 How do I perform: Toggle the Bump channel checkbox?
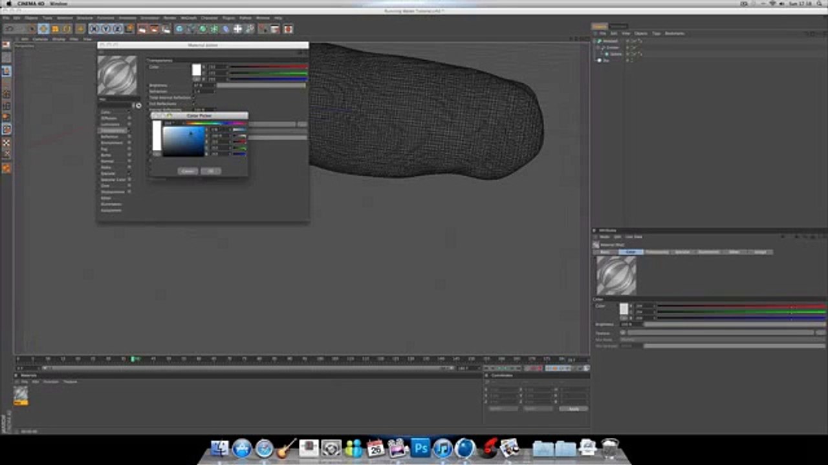tap(129, 155)
